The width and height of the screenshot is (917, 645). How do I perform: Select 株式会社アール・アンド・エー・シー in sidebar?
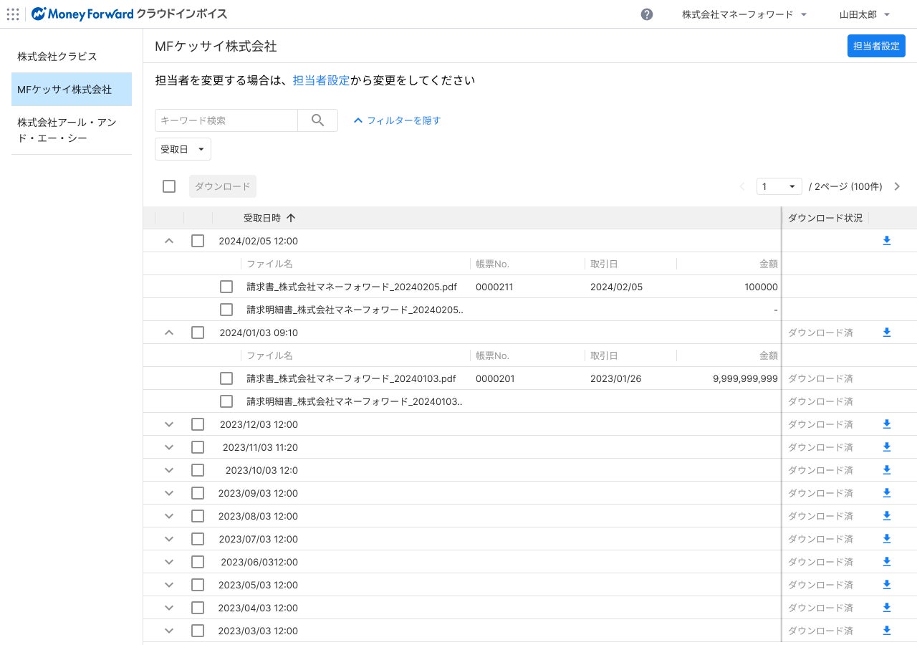click(x=72, y=130)
